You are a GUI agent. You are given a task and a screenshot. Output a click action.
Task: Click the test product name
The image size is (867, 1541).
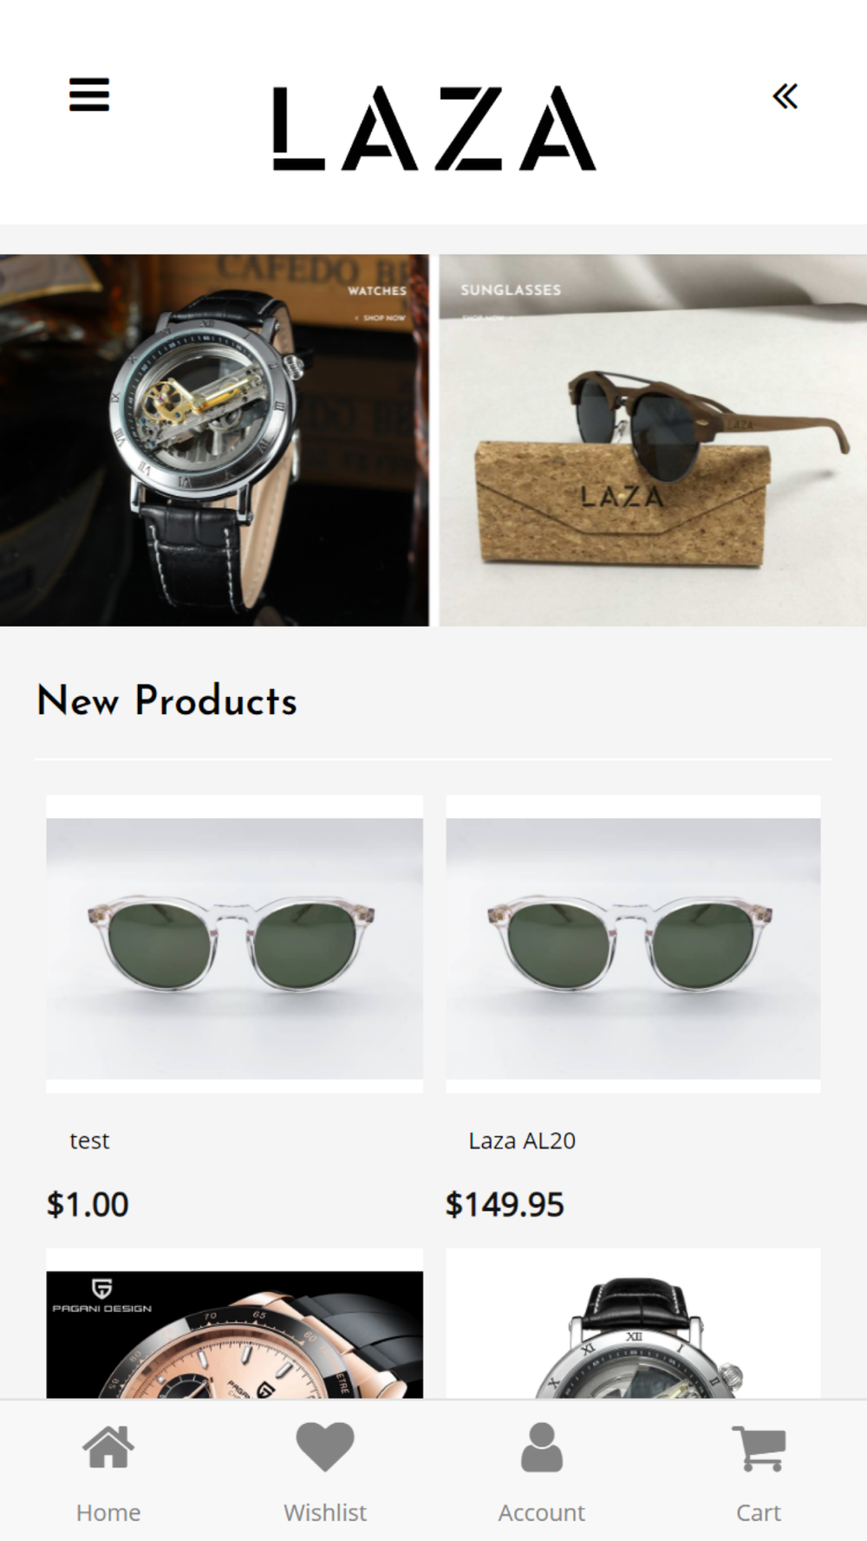89,1141
